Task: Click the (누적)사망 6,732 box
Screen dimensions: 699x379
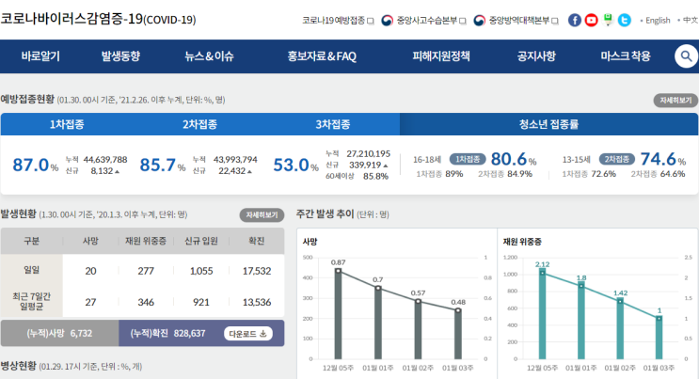Action: point(59,333)
